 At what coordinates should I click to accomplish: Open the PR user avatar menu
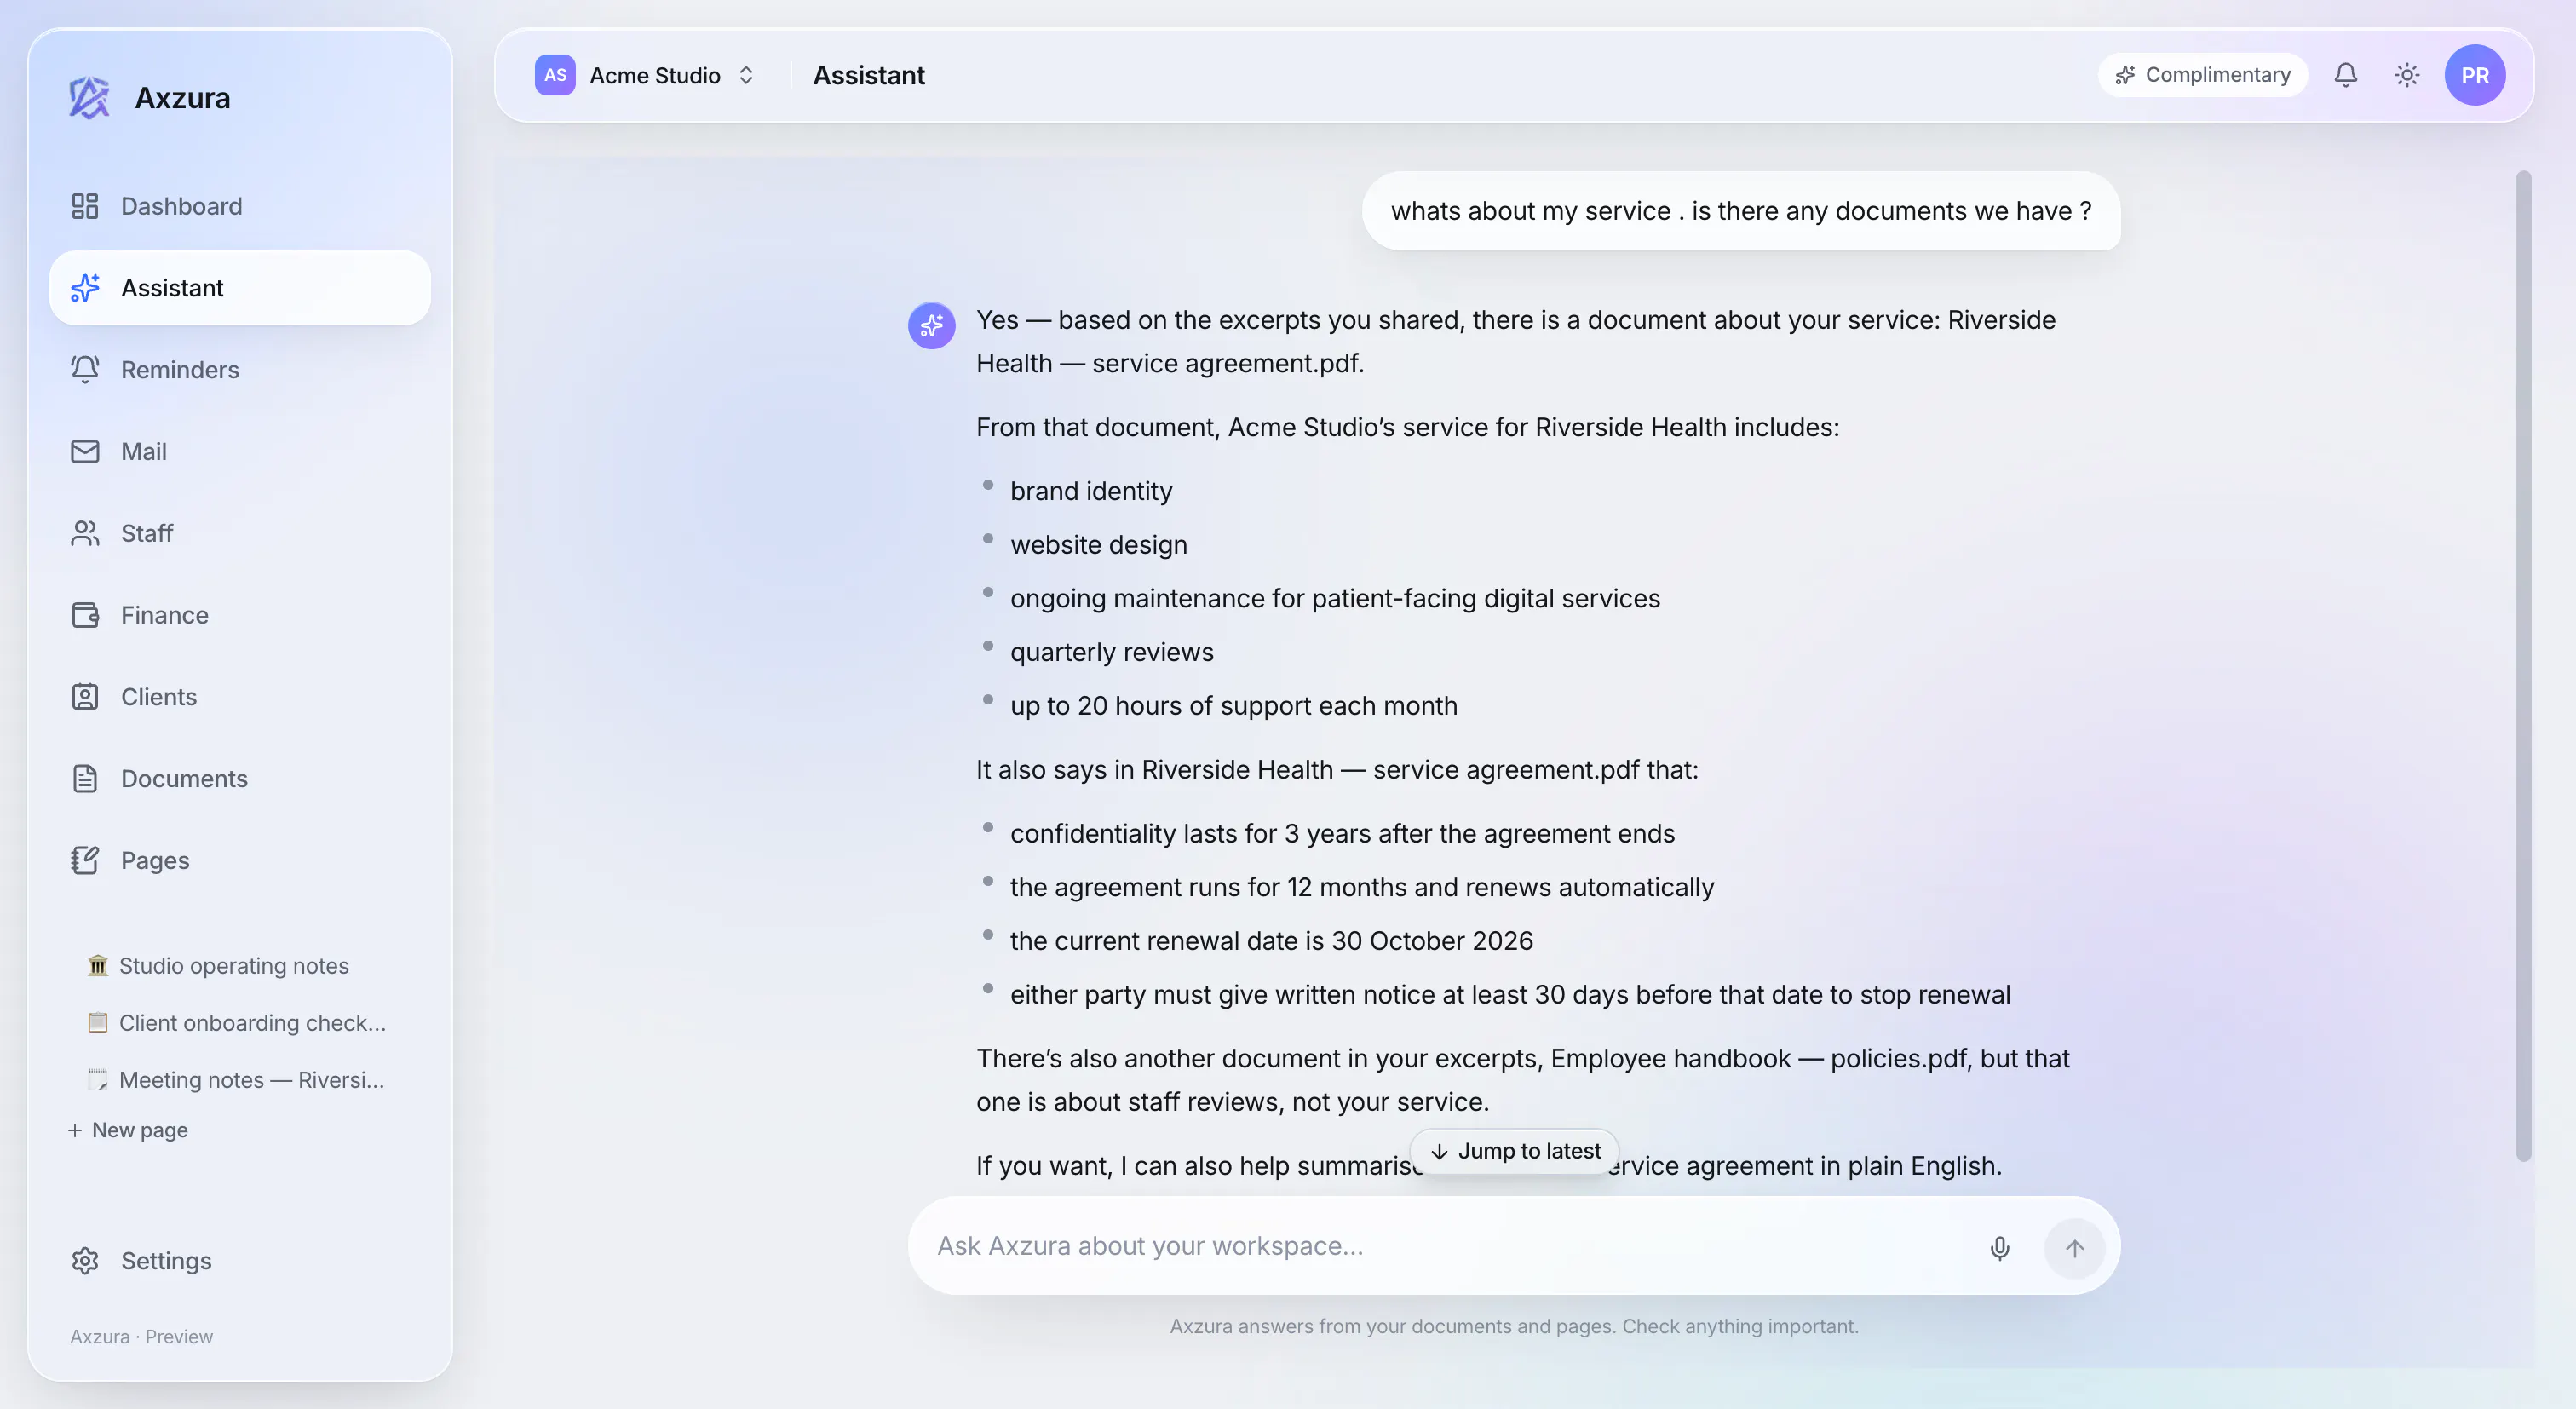pos(2474,75)
